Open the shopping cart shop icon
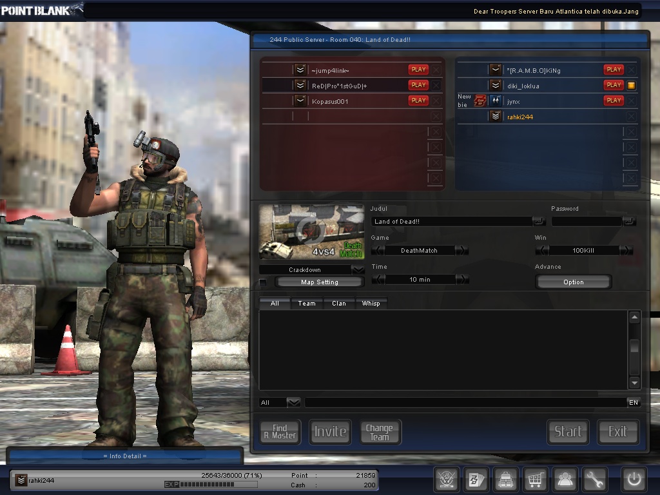 pyautogui.click(x=536, y=479)
